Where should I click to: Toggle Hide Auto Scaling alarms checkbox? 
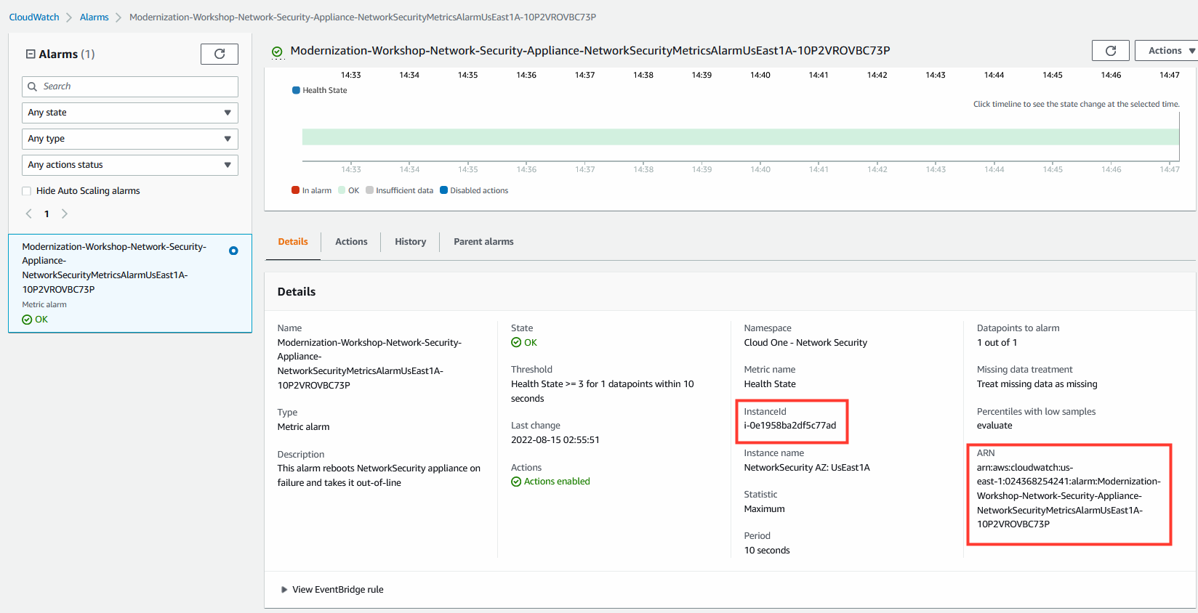[x=27, y=191]
